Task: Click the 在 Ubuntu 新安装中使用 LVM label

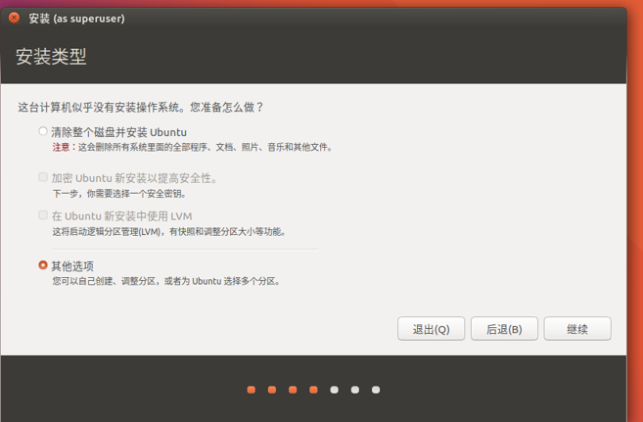Action: coord(121,216)
